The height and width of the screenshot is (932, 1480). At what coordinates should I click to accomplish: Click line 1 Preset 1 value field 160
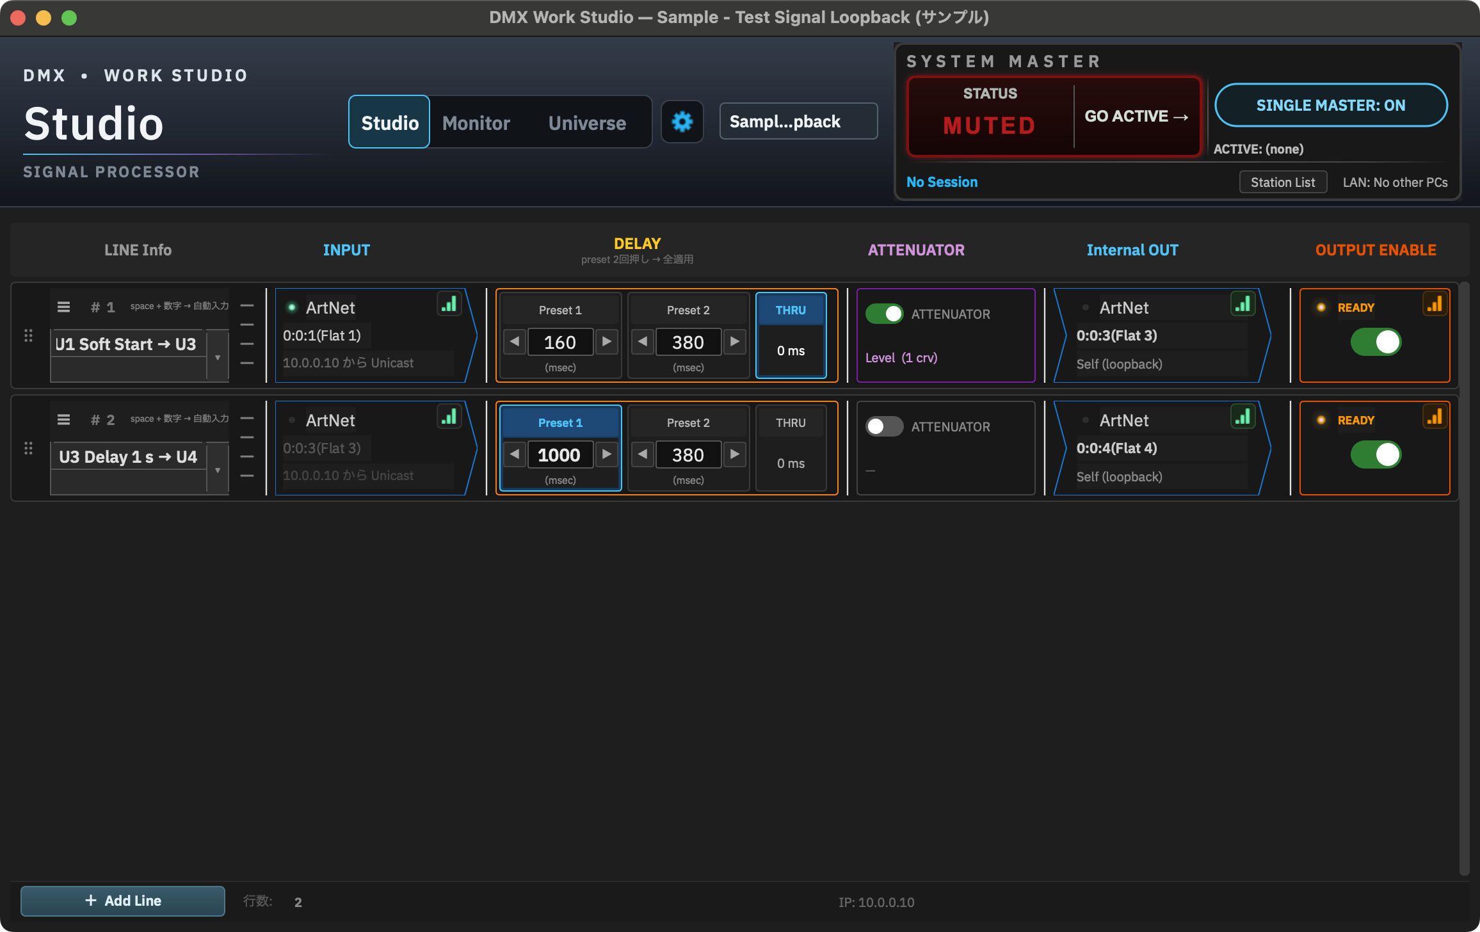click(560, 342)
